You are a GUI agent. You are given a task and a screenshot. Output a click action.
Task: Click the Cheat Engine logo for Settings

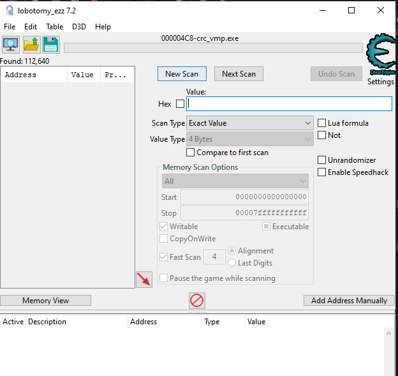[x=381, y=54]
